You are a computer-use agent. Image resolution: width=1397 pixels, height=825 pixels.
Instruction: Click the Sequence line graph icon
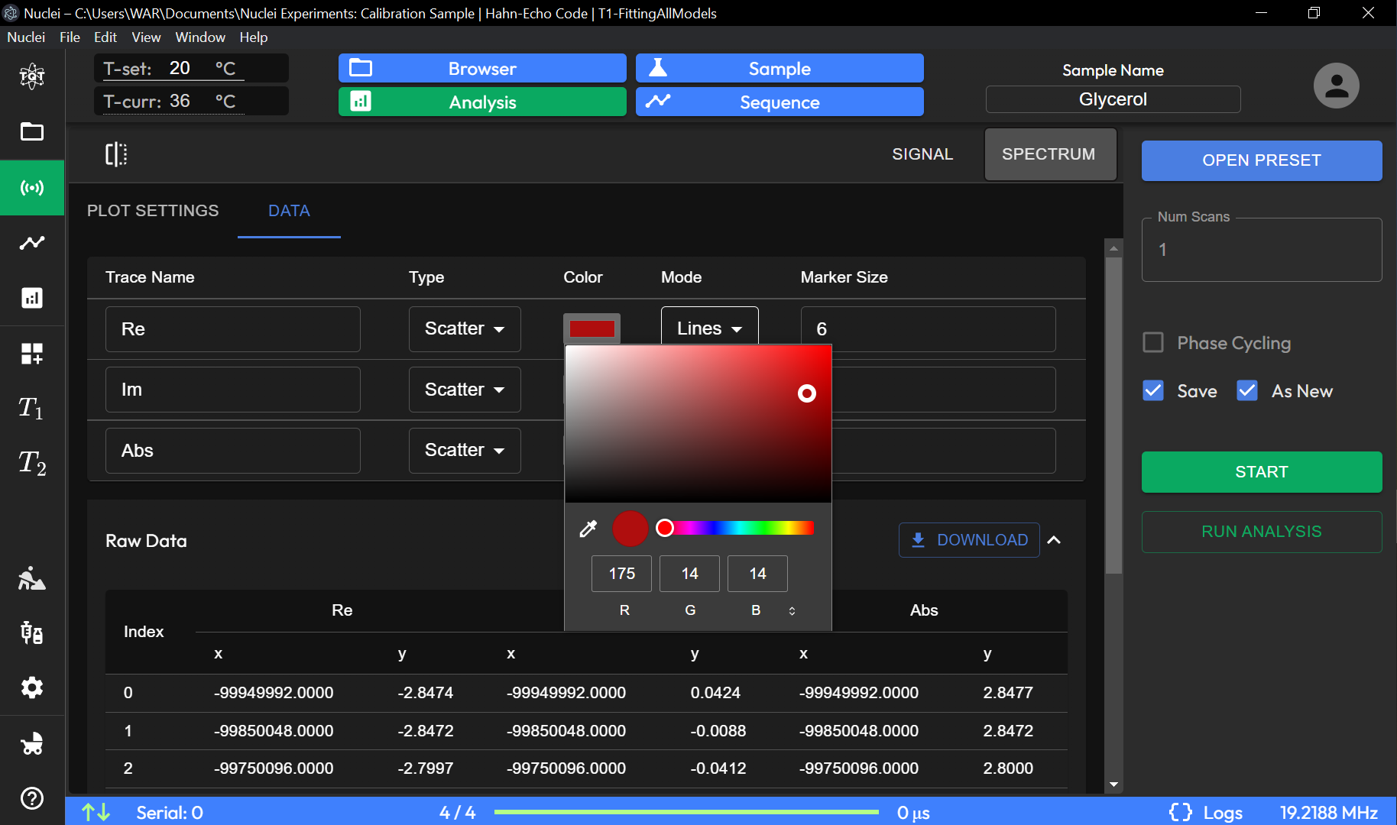tap(658, 101)
